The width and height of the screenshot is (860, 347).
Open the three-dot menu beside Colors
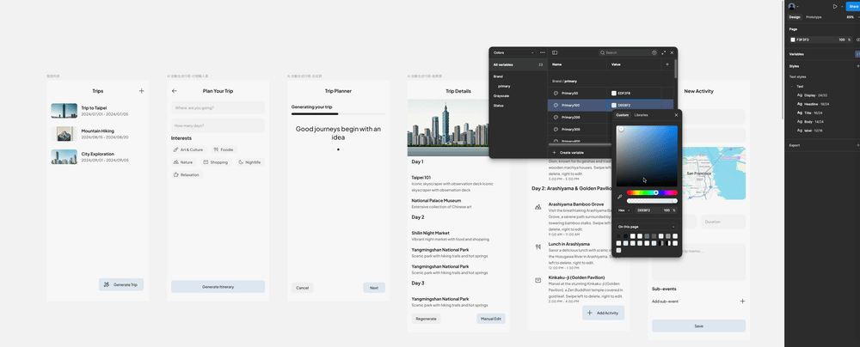(x=543, y=52)
